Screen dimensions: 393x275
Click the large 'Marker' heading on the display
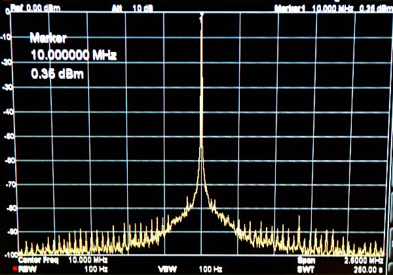(x=48, y=38)
